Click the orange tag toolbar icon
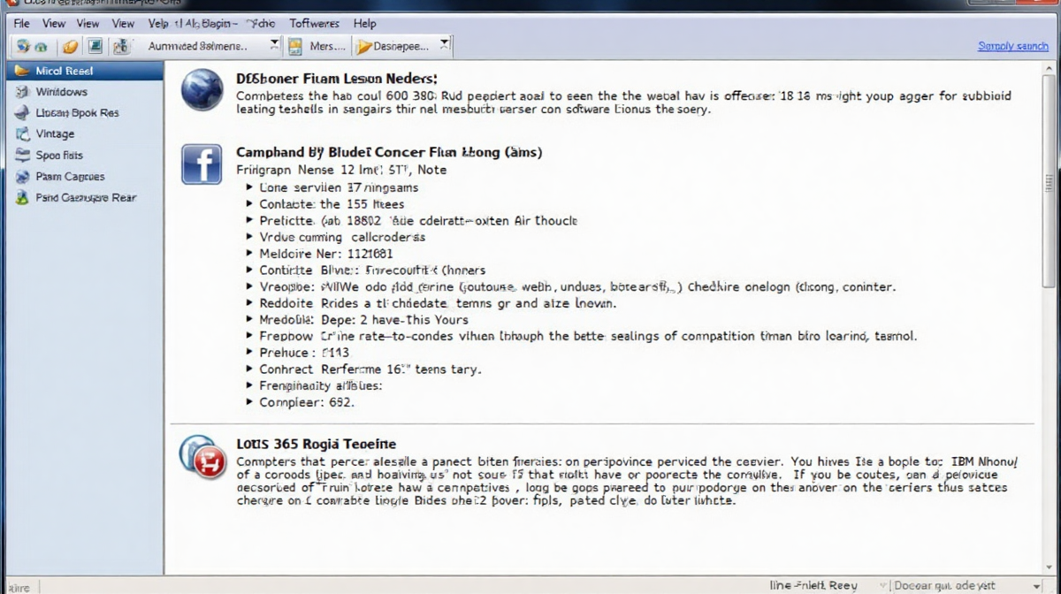 tap(71, 46)
